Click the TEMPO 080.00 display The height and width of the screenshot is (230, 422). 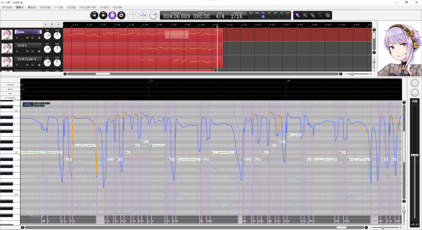tap(201, 15)
